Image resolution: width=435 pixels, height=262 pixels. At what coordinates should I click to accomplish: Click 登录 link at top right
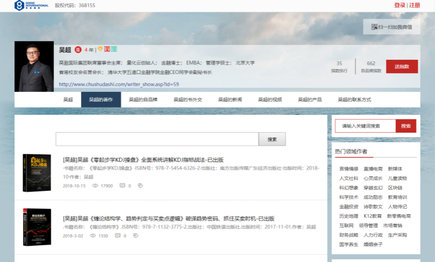[x=400, y=5]
